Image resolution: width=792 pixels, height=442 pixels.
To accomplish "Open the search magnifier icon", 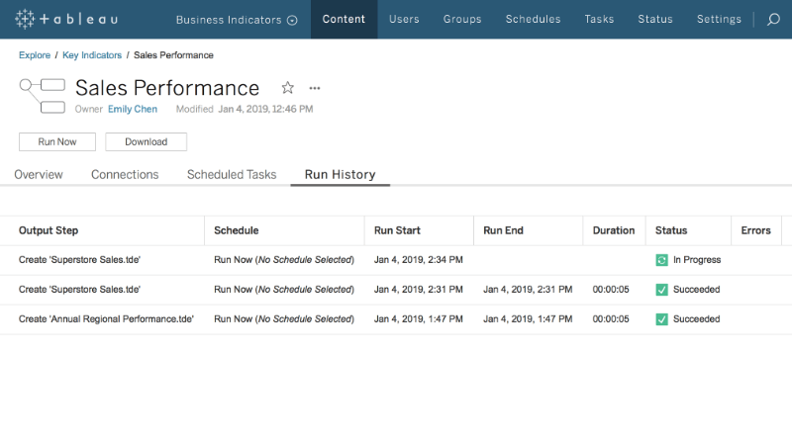I will [773, 19].
